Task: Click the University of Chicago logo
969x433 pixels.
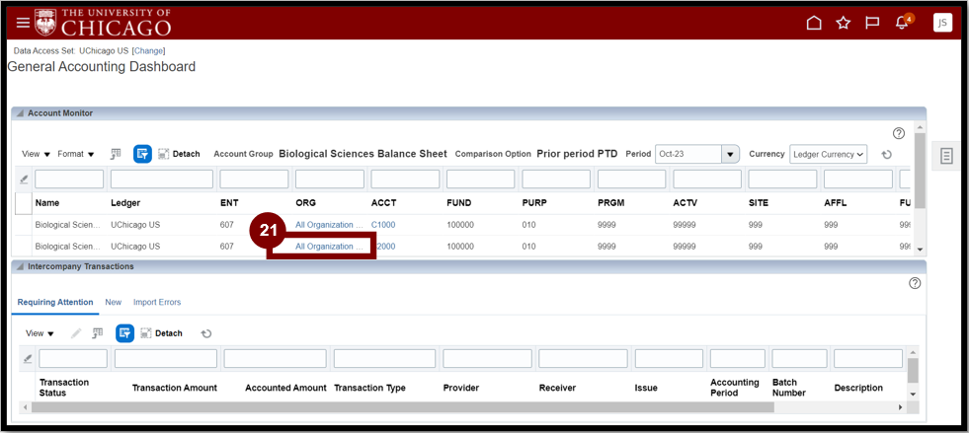Action: 103,23
